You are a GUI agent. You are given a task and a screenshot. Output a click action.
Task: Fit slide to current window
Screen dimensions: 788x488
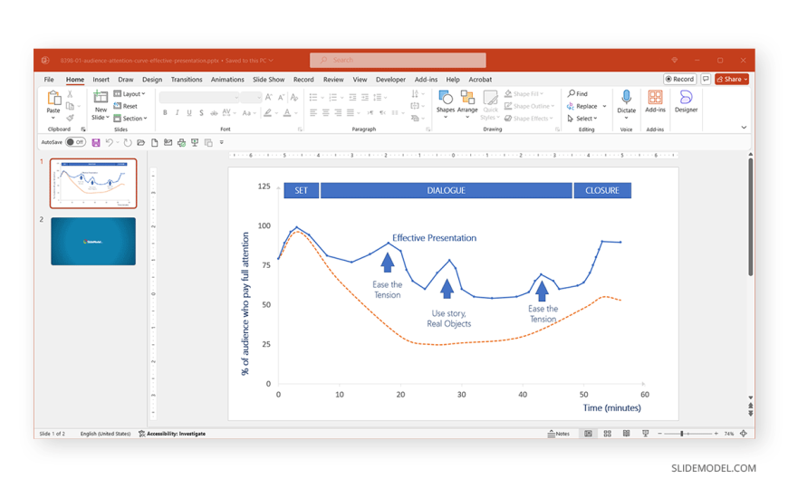[744, 433]
